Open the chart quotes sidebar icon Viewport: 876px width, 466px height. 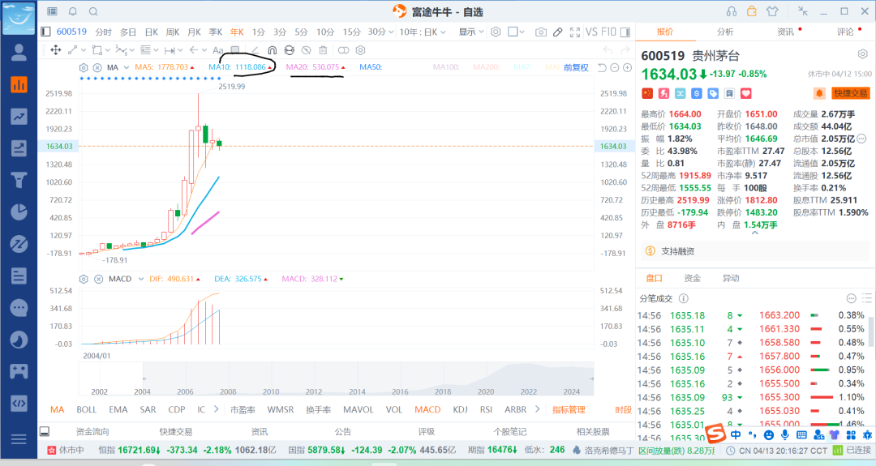pyautogui.click(x=19, y=85)
